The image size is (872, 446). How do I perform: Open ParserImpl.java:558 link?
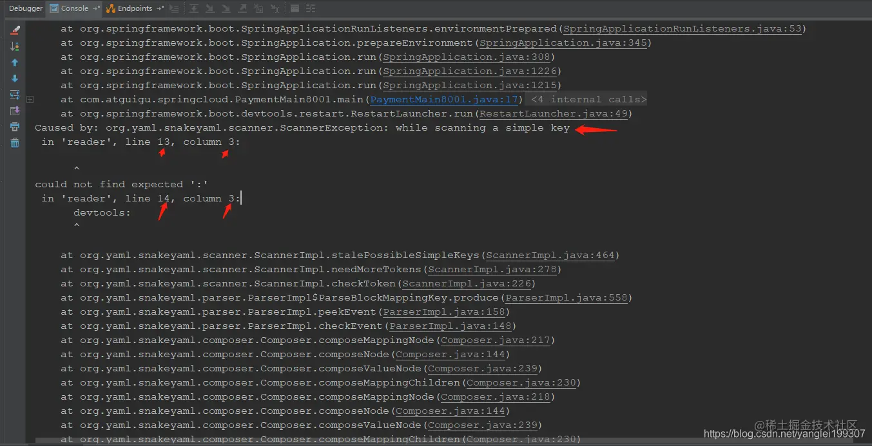[566, 298]
